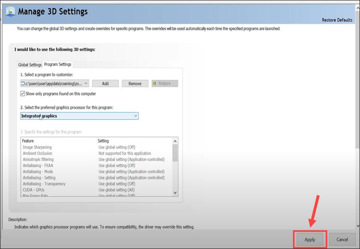Screen dimensions: 360x249
Task: Apply the 3D settings changes
Action: pos(310,239)
